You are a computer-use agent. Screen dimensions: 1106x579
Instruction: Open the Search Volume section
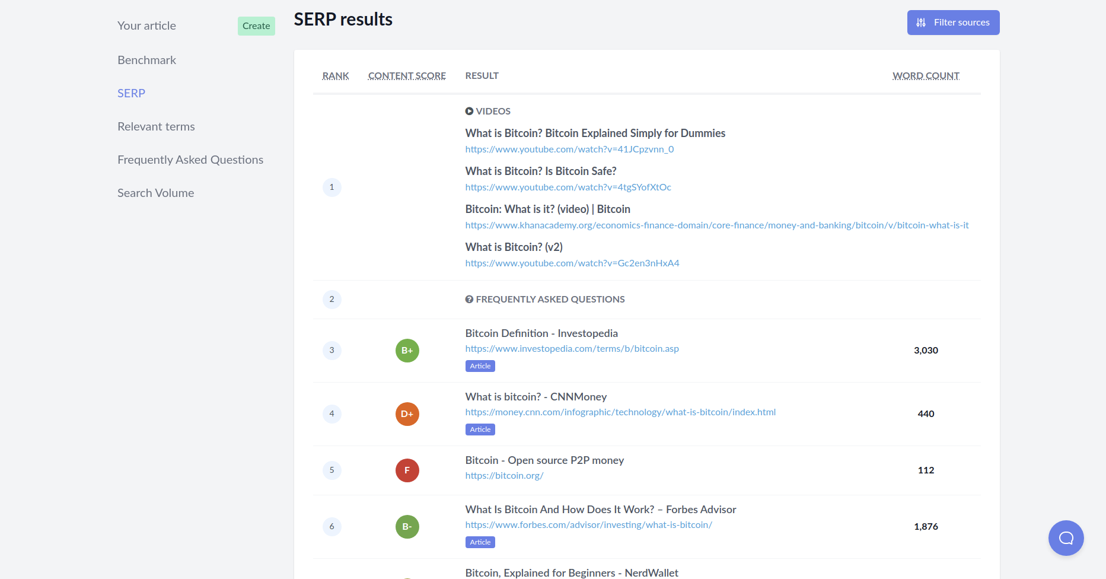(155, 193)
